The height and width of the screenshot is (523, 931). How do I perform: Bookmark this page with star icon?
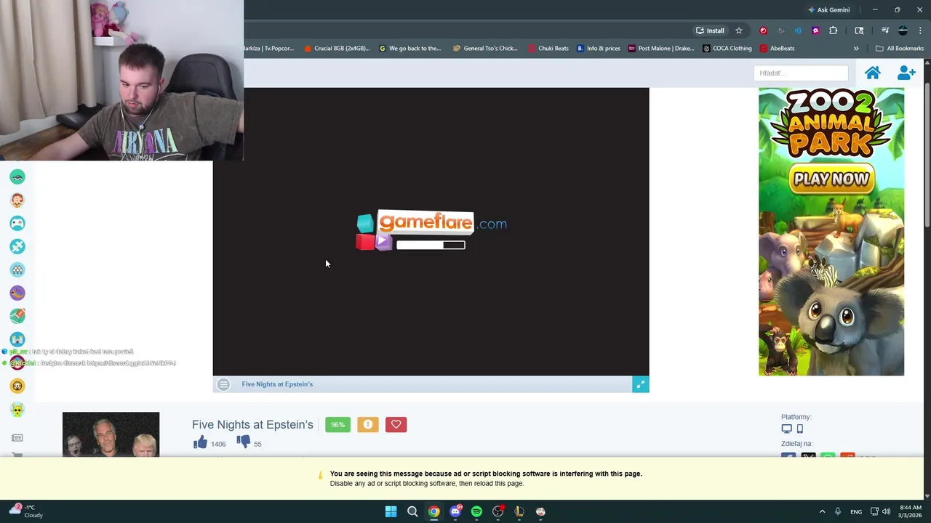(739, 31)
